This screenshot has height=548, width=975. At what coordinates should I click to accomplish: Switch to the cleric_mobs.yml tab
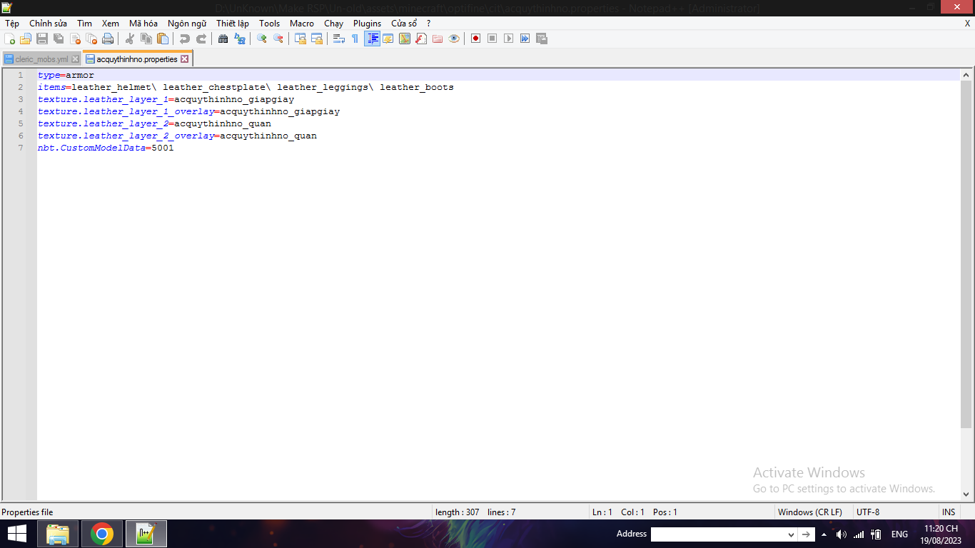41,59
